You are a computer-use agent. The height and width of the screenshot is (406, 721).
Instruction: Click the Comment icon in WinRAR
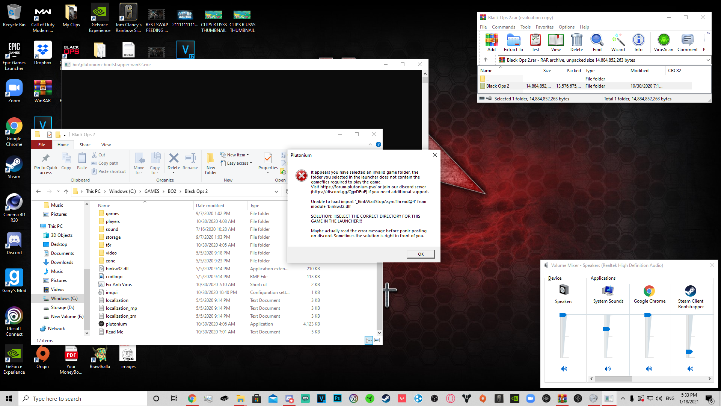tap(688, 42)
